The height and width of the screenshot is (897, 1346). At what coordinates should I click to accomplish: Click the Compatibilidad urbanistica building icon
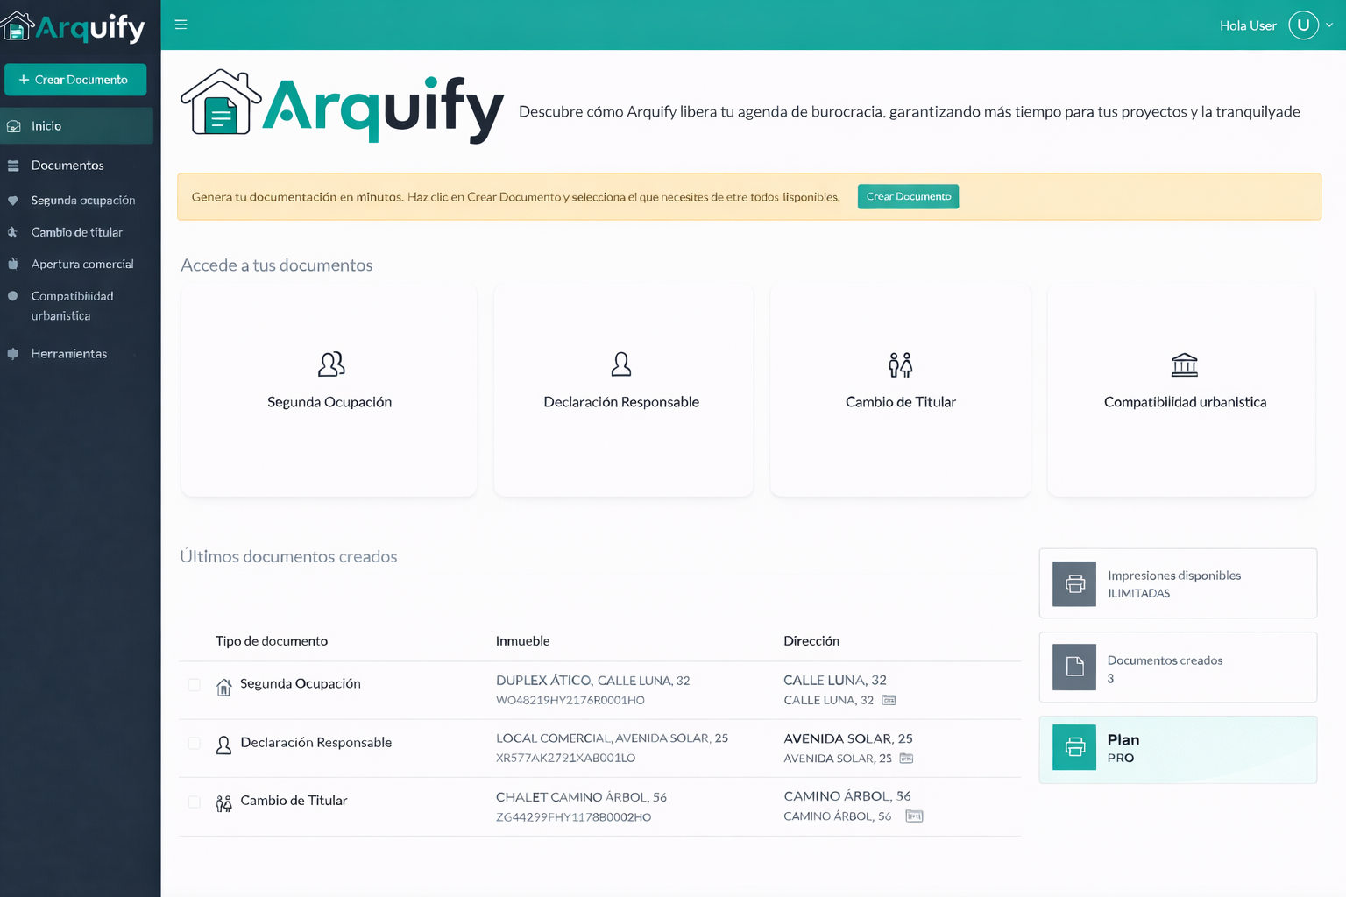1184,364
